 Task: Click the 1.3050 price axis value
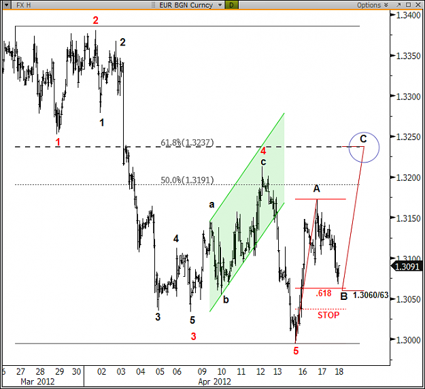click(x=408, y=299)
